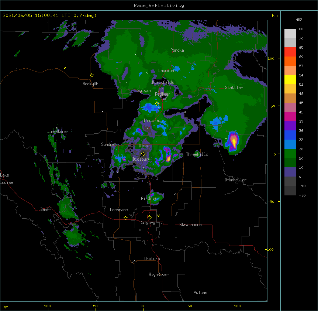Click the green legend swatch at 30 dBZ
Image resolution: width=318 pixels, height=311 pixels.
click(290, 154)
